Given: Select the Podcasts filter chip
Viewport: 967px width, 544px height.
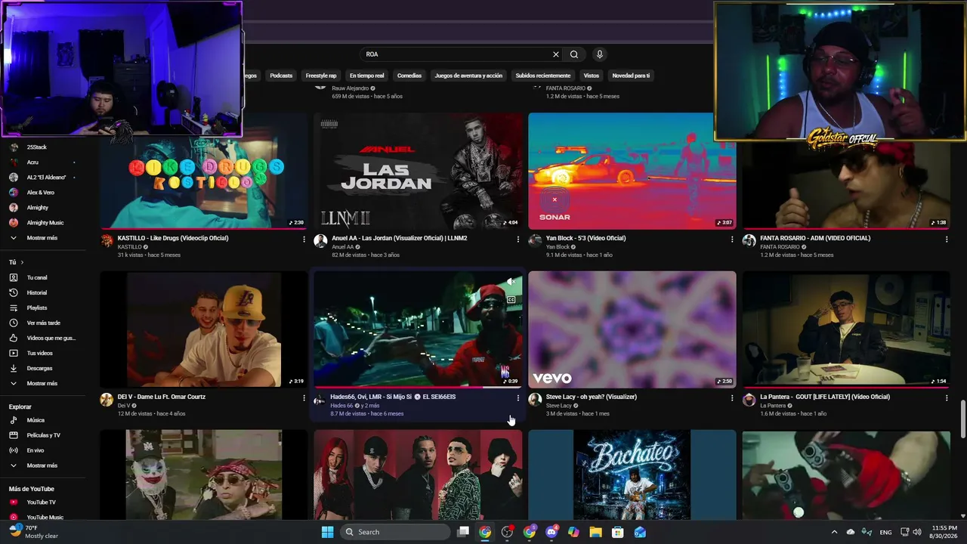Looking at the screenshot, I should tap(281, 76).
